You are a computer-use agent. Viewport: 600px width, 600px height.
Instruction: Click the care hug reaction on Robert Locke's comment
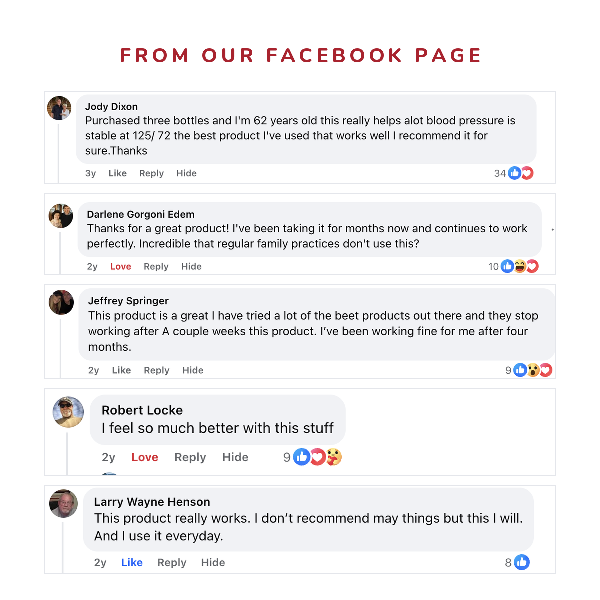[x=334, y=457]
